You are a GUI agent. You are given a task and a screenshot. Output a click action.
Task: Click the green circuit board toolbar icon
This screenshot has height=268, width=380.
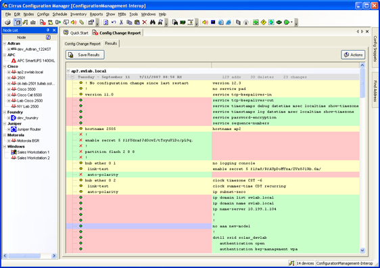click(x=183, y=22)
